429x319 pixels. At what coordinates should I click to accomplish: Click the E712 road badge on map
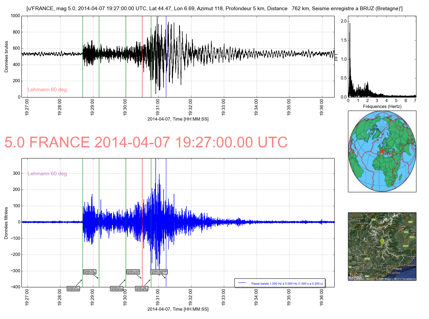pyautogui.click(x=367, y=259)
